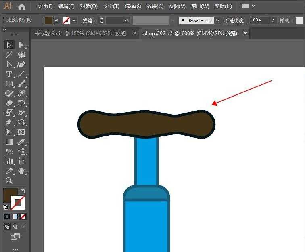Select the Paintbrush tool

[x=21, y=84]
